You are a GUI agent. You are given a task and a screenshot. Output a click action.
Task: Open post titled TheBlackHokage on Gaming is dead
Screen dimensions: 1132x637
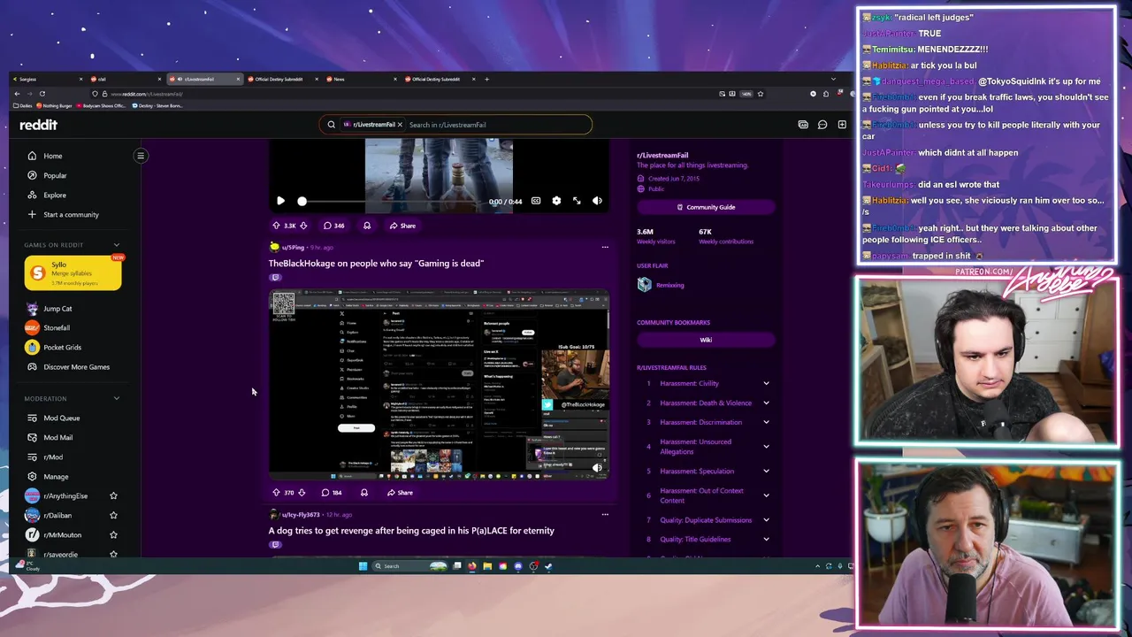pyautogui.click(x=376, y=263)
